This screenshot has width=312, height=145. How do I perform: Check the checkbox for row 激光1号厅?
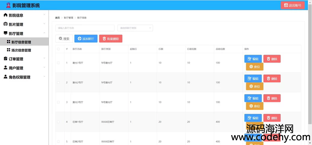click(58, 63)
